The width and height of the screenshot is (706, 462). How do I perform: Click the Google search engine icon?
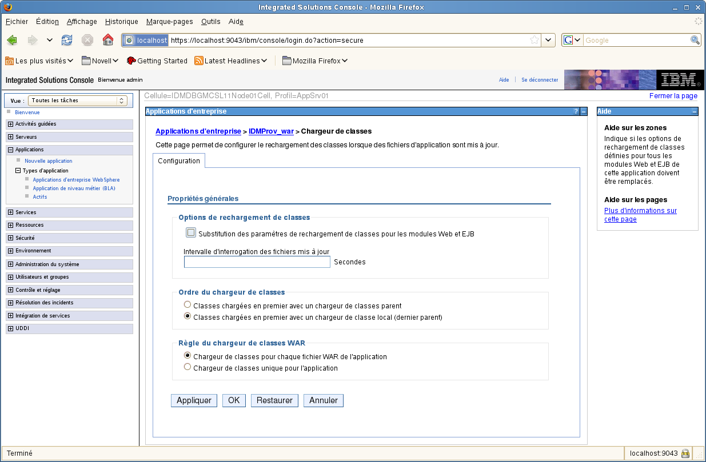click(x=569, y=40)
